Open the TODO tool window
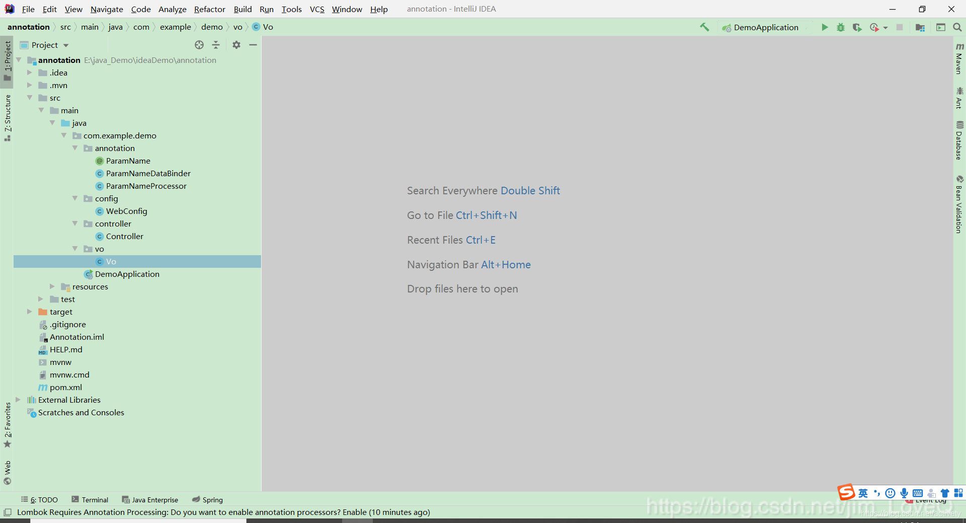The width and height of the screenshot is (966, 523). click(39, 500)
